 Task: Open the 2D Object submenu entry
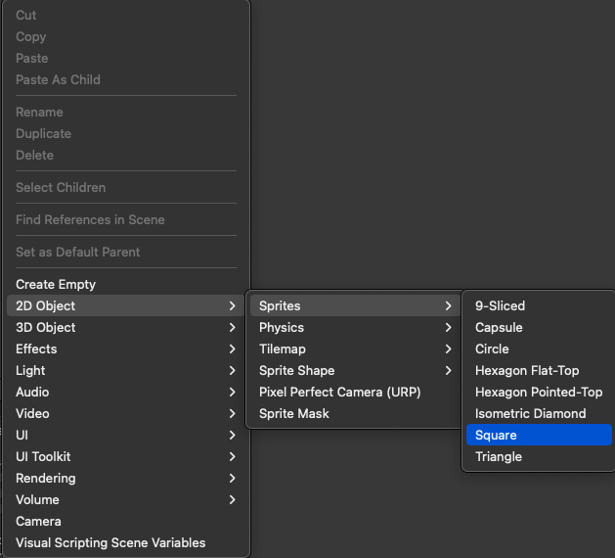click(x=125, y=305)
